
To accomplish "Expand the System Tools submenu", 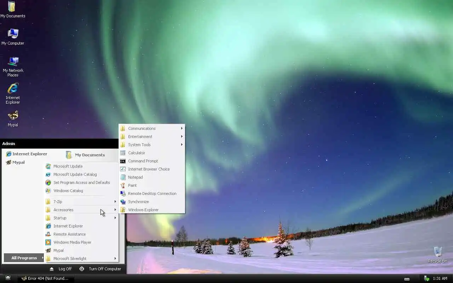I will 152,145.
